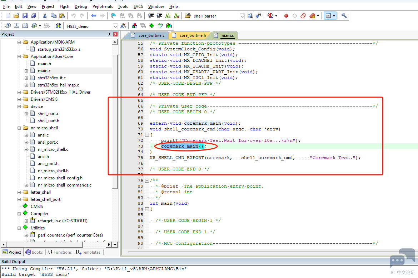This screenshot has height=278, width=418.
Task: Collapse main function at line 84
Action: (x=146, y=209)
